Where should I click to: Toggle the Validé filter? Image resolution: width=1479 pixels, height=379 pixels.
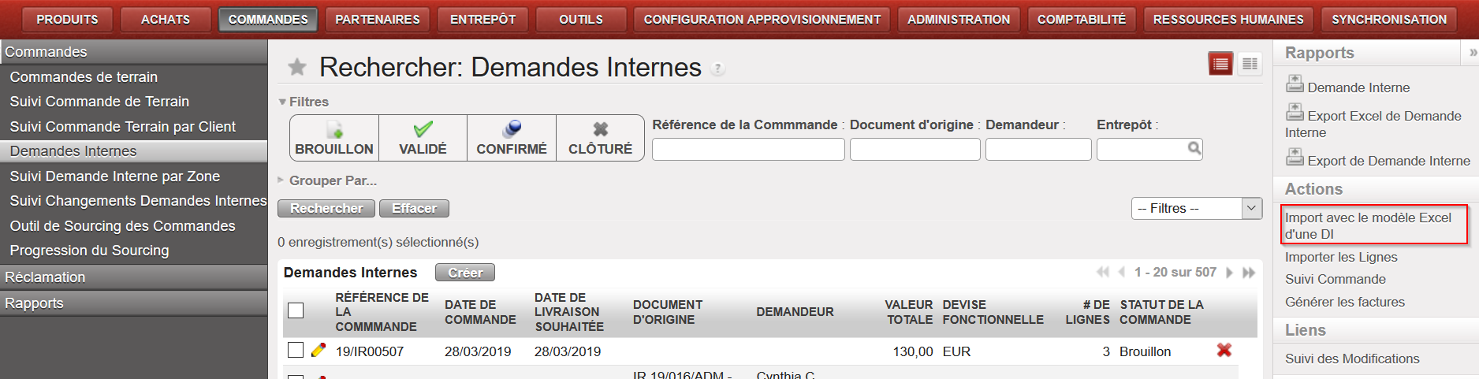tap(423, 138)
